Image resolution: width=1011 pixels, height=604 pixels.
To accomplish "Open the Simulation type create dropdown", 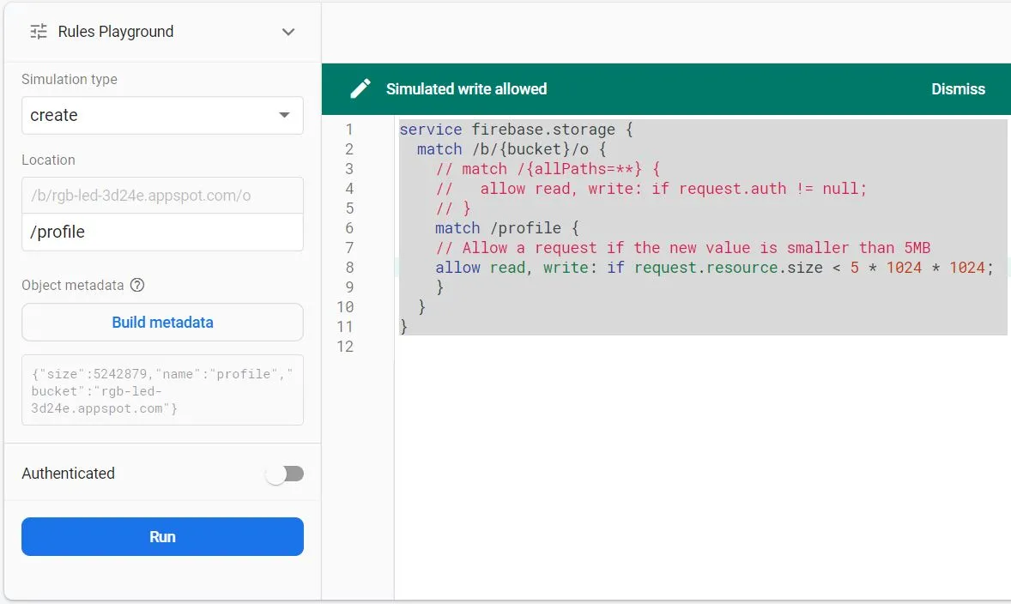I will (162, 115).
